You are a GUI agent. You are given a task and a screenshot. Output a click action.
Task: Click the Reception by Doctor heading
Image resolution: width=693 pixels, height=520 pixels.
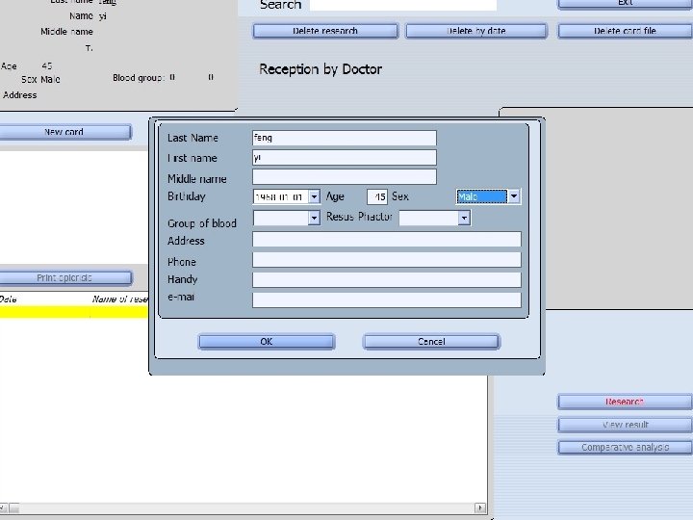(321, 69)
